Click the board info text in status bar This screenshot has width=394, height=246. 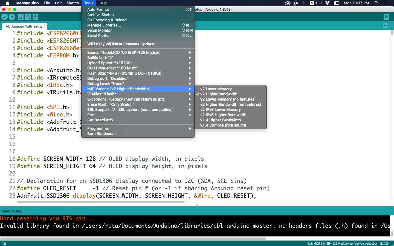tap(347, 244)
